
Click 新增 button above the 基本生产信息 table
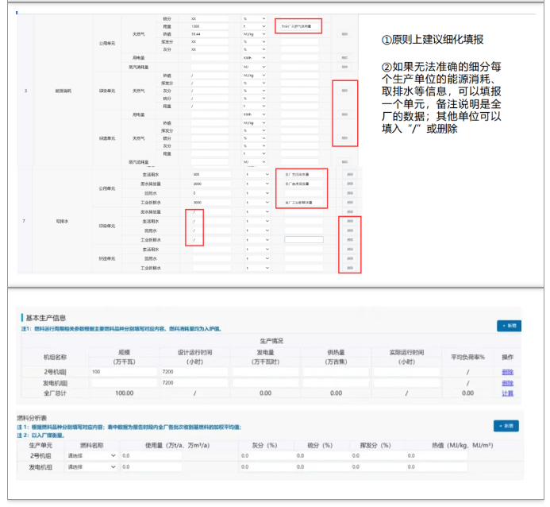tap(509, 326)
